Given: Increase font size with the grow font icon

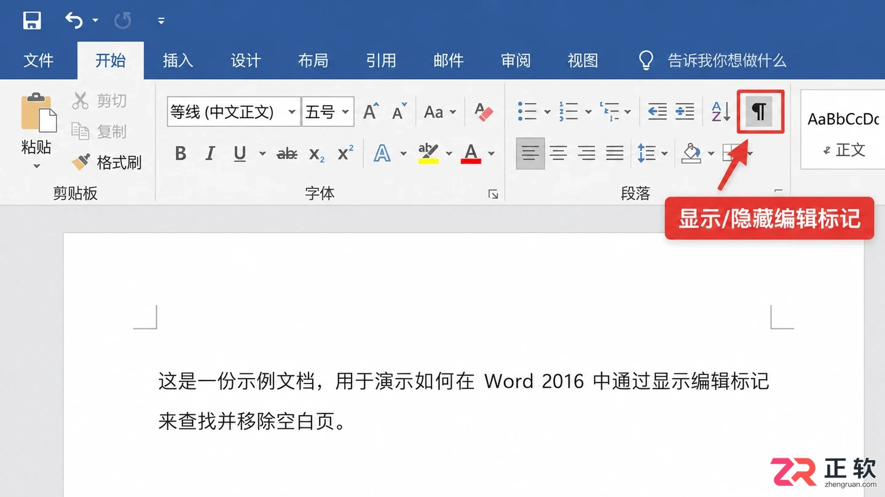Looking at the screenshot, I should coord(371,112).
